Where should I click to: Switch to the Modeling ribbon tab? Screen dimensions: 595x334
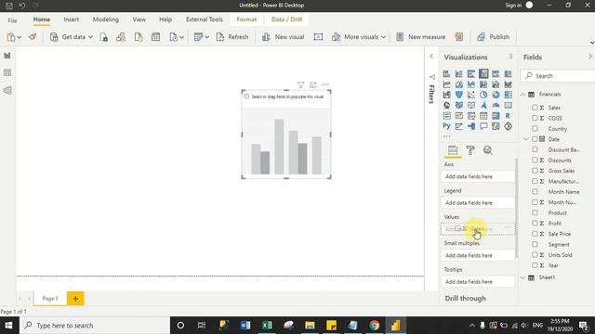click(x=105, y=19)
